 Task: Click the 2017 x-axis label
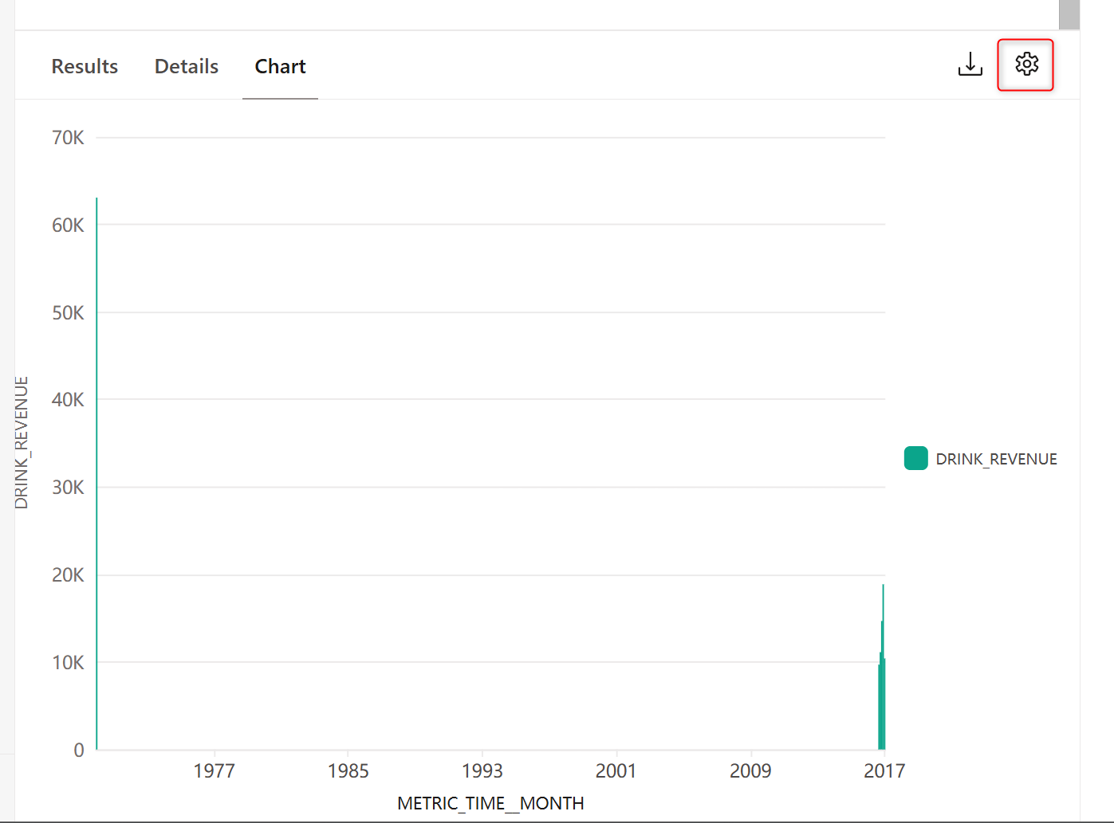coord(884,770)
